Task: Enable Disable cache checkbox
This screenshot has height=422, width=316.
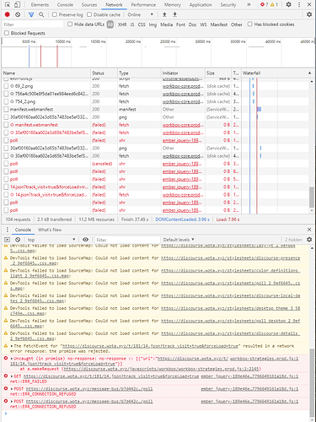Action: click(x=89, y=14)
